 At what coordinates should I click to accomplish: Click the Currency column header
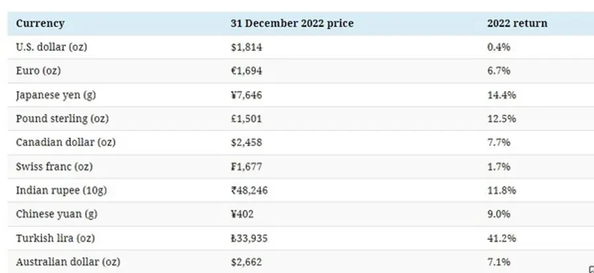[40, 24]
